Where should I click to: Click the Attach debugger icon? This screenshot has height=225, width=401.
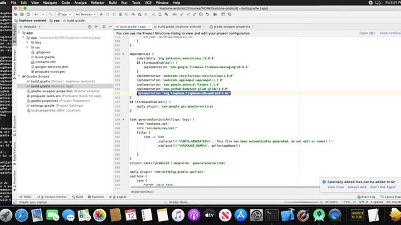pyautogui.click(x=139, y=14)
